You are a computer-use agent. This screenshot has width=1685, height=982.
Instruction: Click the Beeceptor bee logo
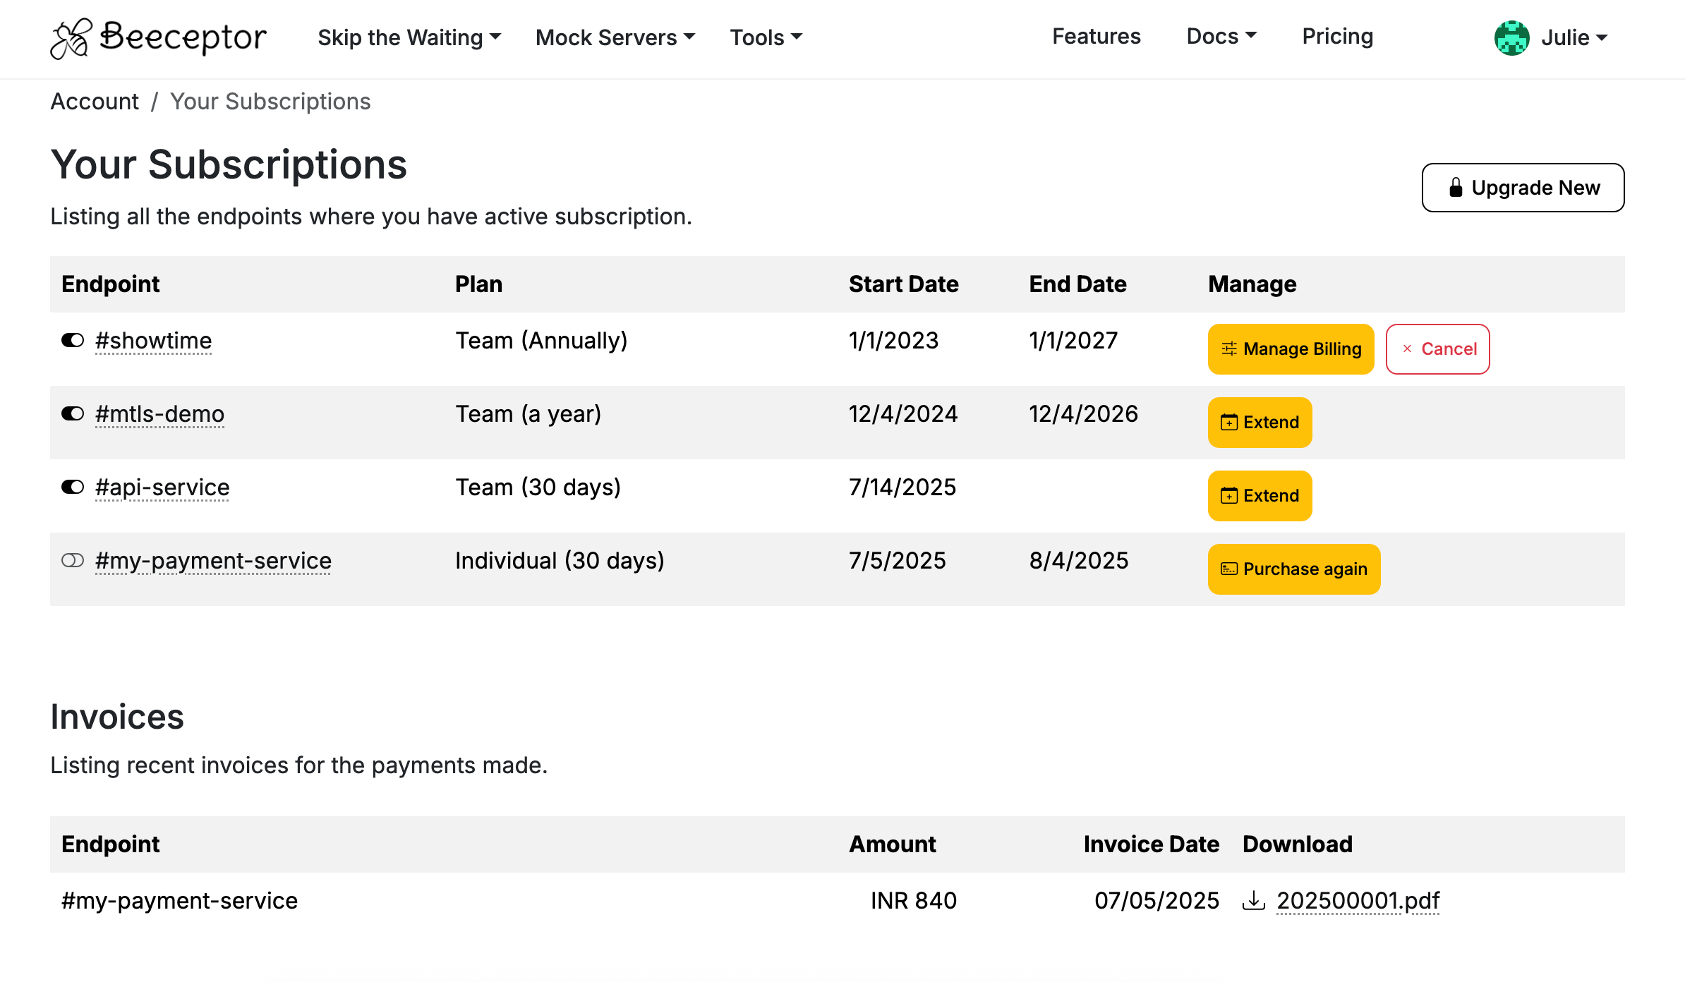[71, 39]
